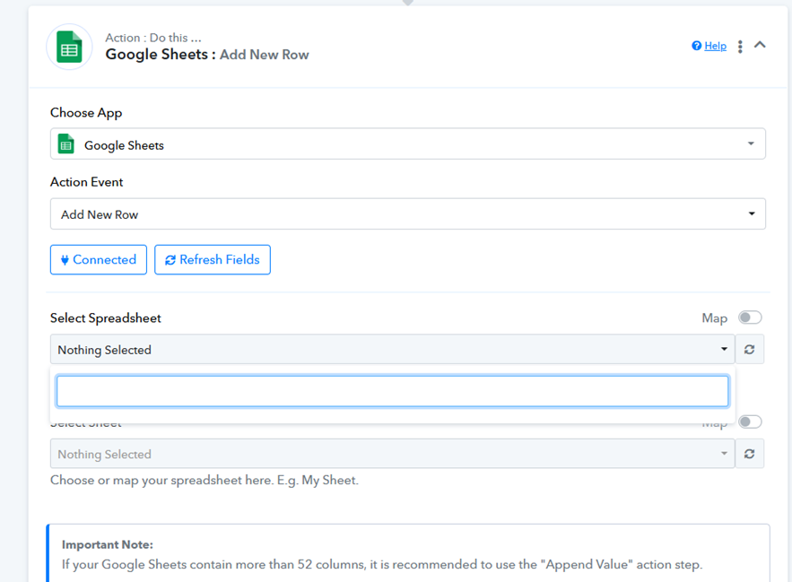The width and height of the screenshot is (792, 582).
Task: Collapse the Select Spreadsheet Nothing Selected dropdown
Action: coord(393,349)
